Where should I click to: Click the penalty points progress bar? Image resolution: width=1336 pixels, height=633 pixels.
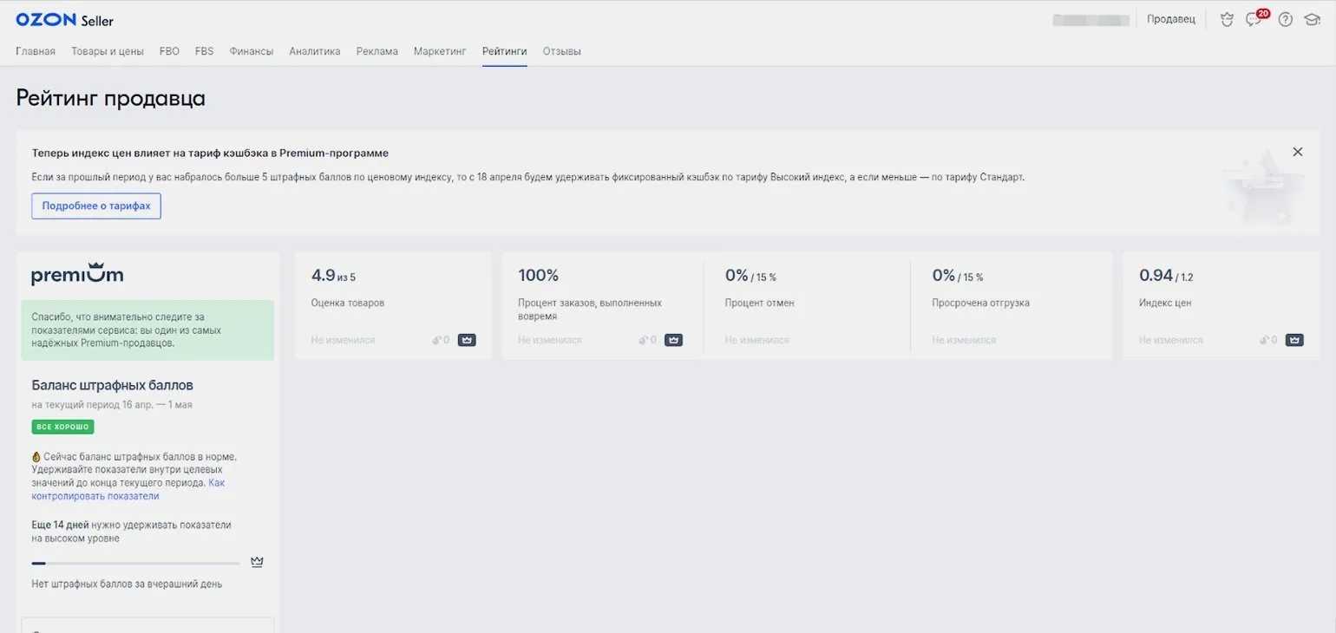tap(136, 564)
